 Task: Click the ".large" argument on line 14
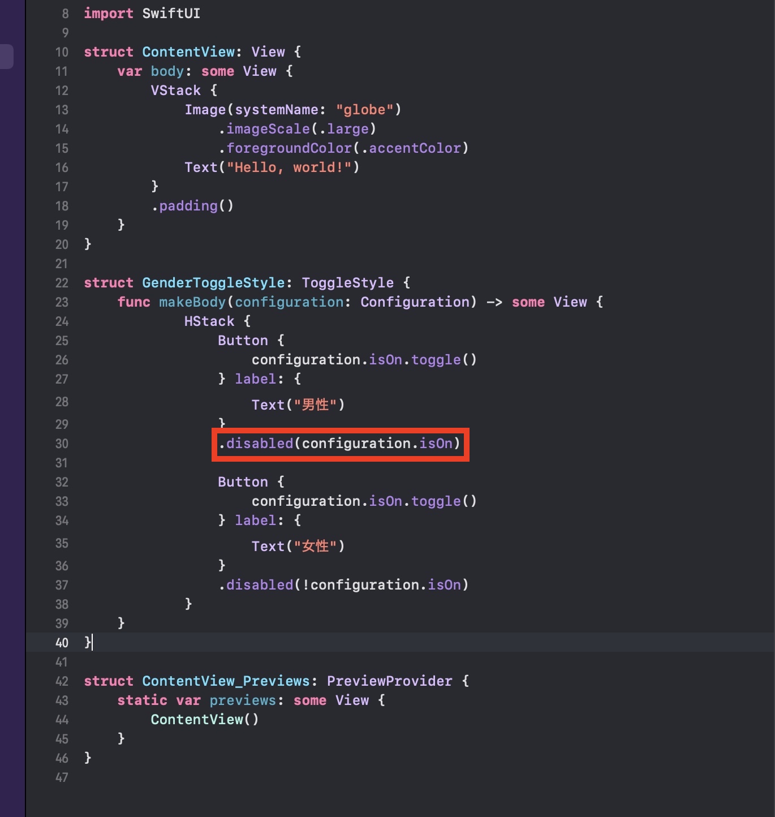pyautogui.click(x=344, y=129)
